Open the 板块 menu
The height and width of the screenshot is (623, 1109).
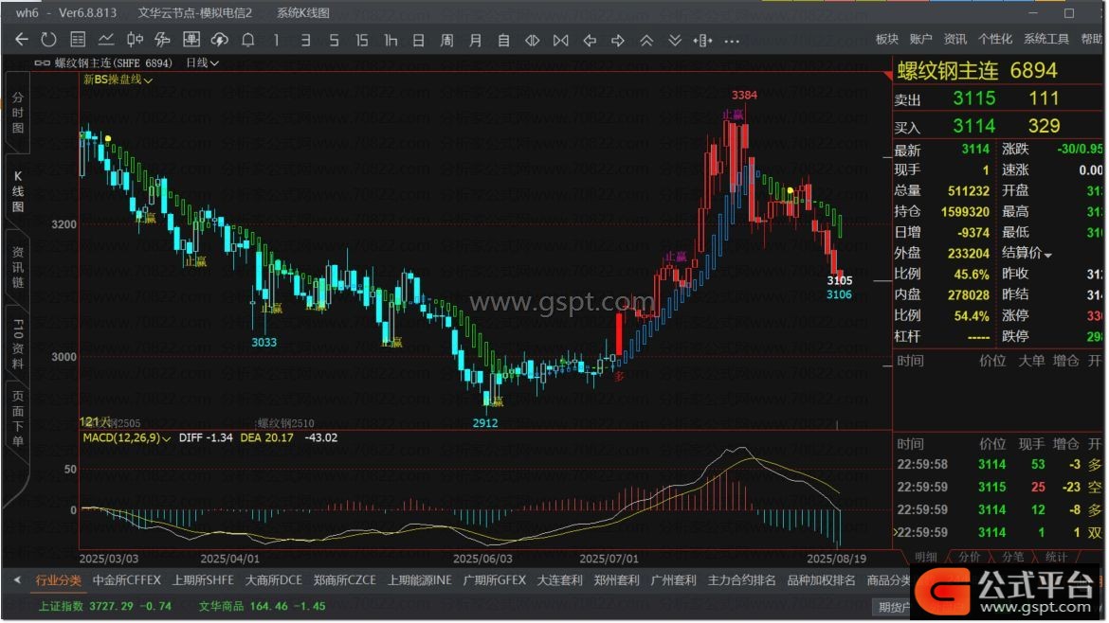pyautogui.click(x=886, y=39)
